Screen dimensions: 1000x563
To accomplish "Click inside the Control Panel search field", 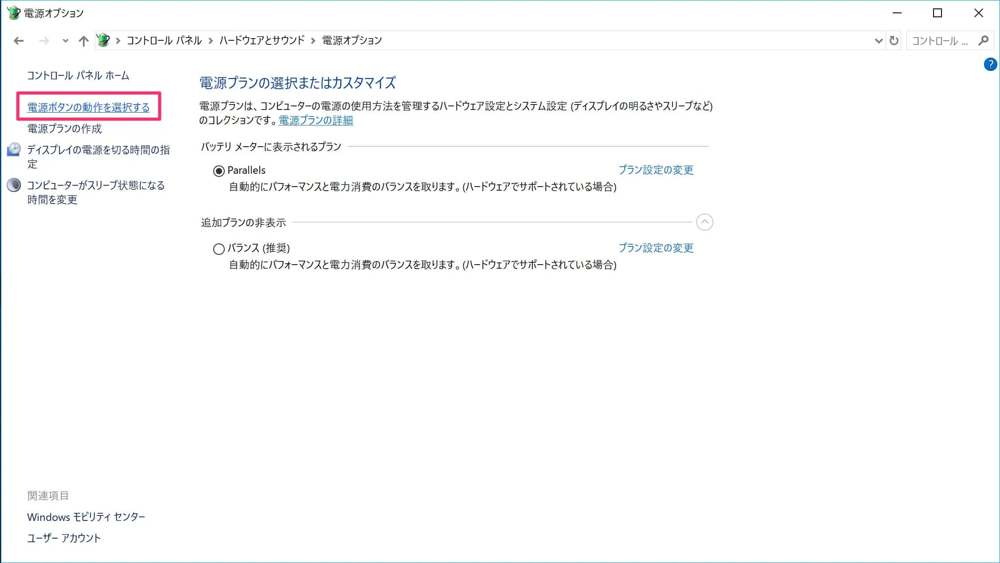I will pos(940,40).
